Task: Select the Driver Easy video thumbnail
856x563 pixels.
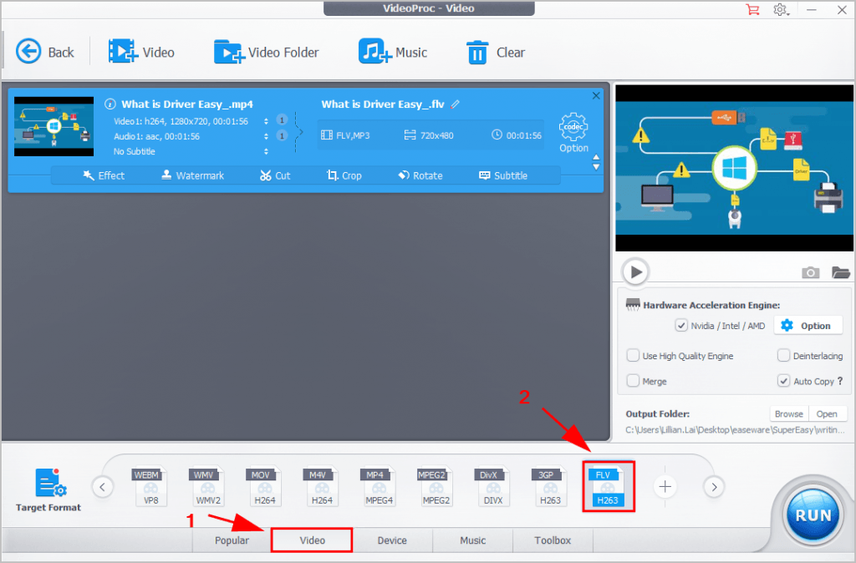Action: pyautogui.click(x=53, y=126)
